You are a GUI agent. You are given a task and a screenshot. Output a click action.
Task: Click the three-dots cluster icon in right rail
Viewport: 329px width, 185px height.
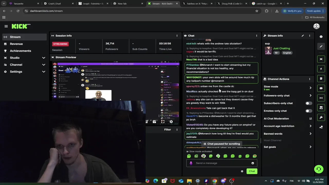(321, 127)
